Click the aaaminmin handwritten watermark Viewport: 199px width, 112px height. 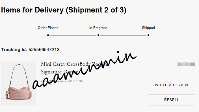85,70
